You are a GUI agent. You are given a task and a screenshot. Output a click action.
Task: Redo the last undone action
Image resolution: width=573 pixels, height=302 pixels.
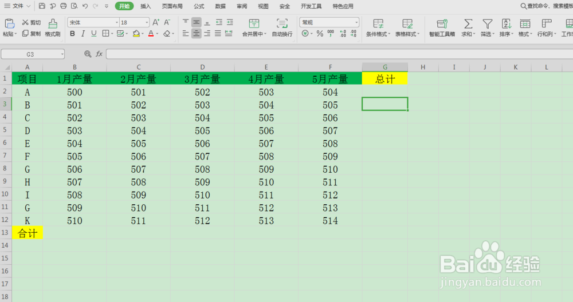95,6
